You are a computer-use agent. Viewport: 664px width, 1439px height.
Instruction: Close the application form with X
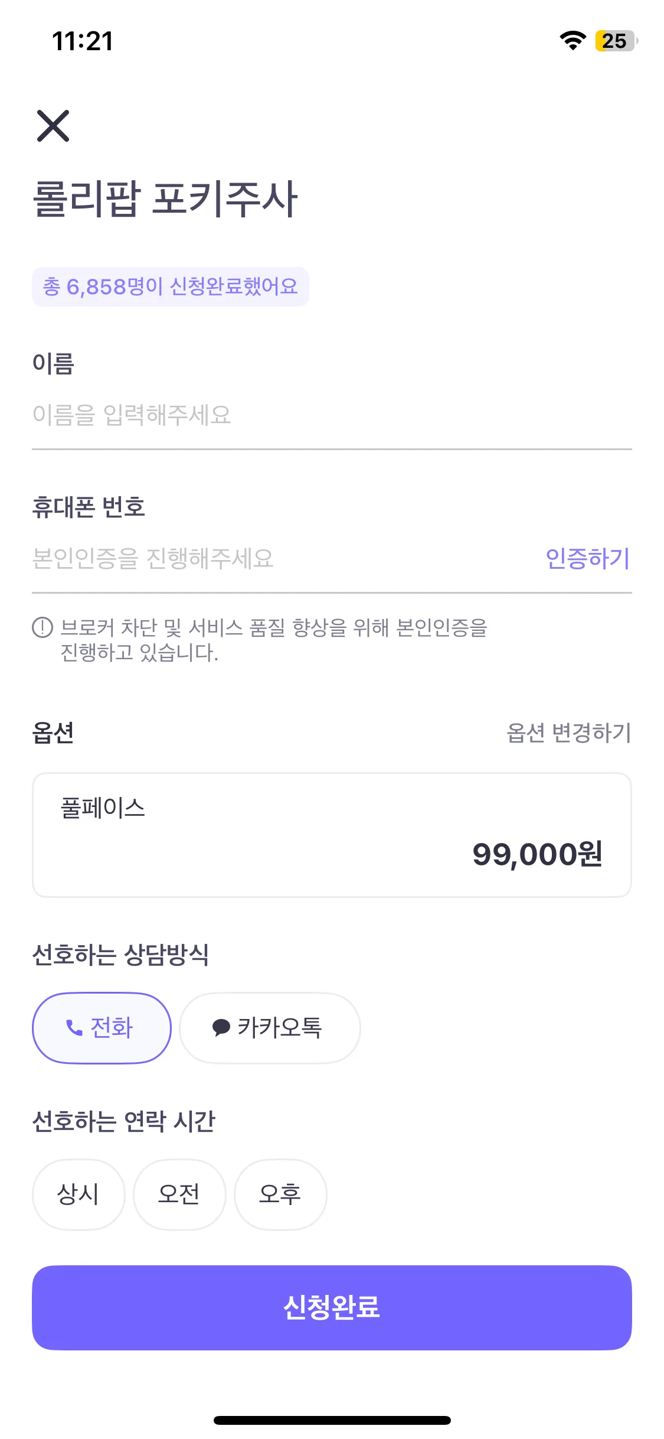pos(53,126)
